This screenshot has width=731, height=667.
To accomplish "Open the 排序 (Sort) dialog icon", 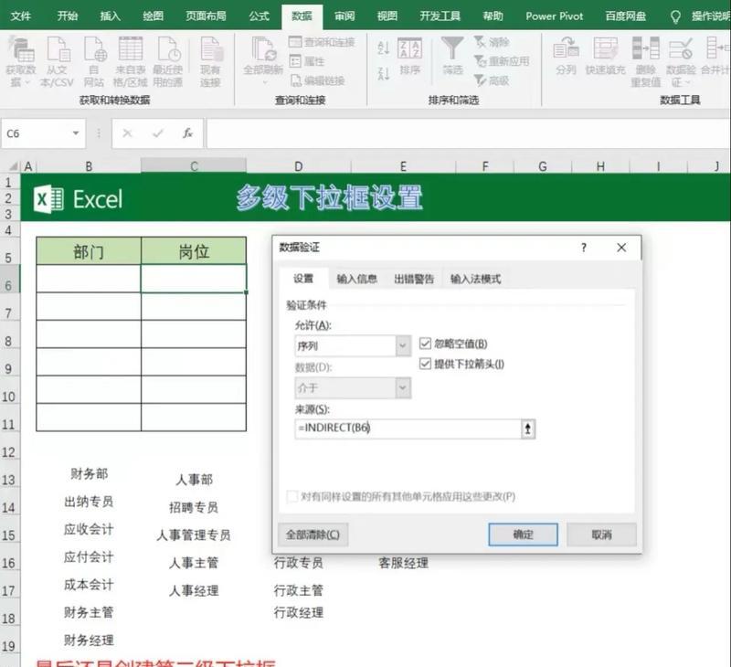I will [x=409, y=48].
